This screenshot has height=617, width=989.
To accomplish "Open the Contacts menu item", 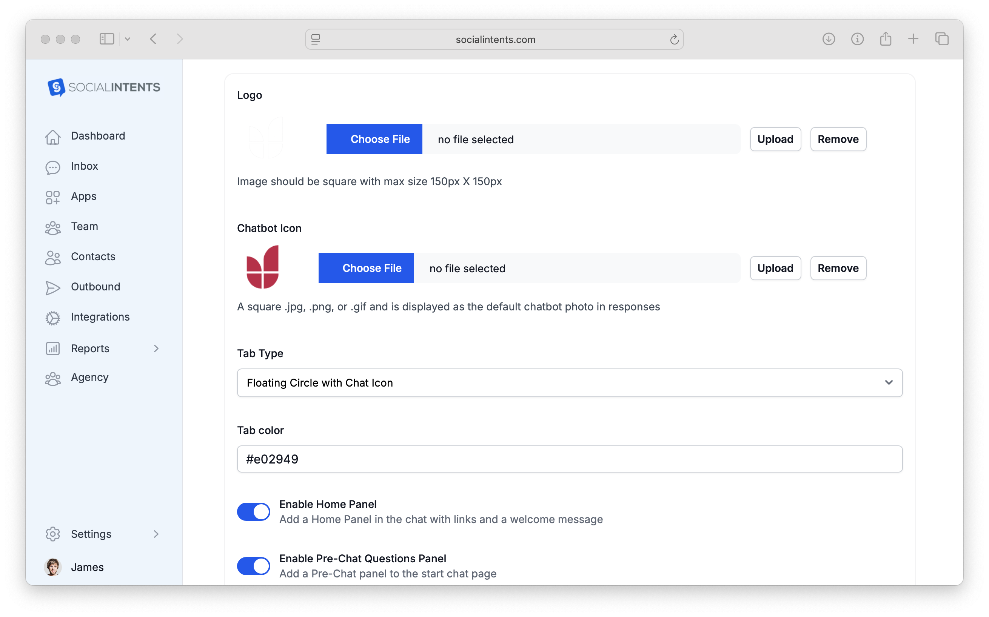I will 93,257.
